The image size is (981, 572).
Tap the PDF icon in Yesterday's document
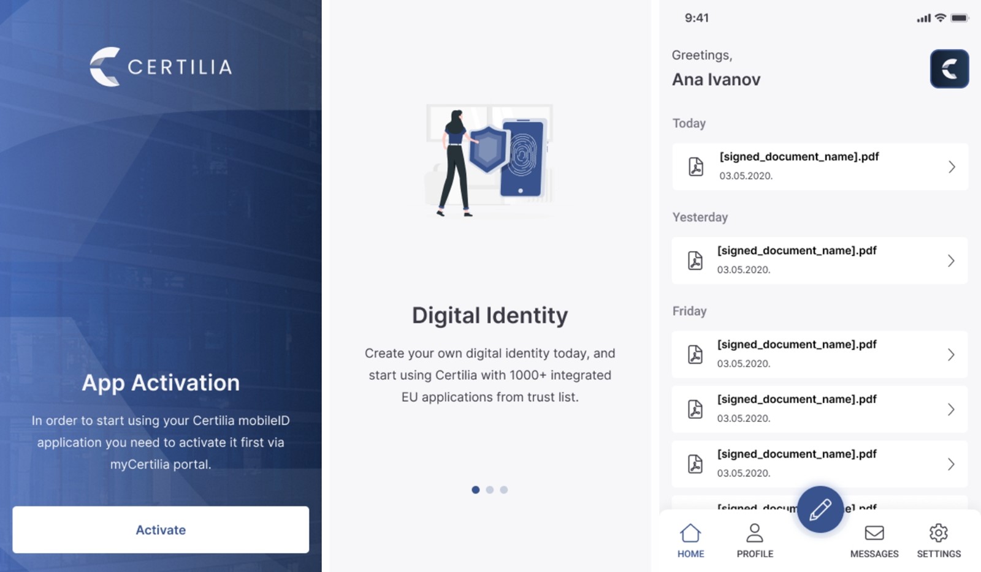[695, 260]
